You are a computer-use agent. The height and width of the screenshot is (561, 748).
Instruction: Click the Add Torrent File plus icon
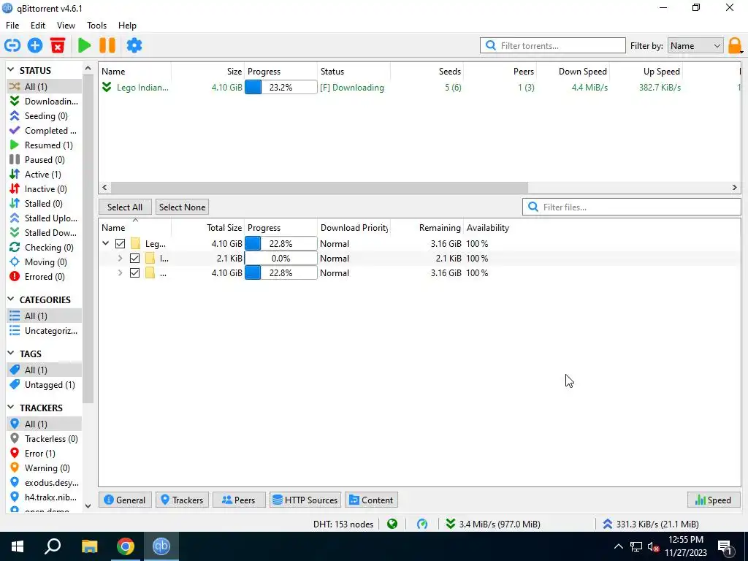pos(35,45)
